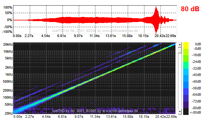Image resolution: width=203 pixels, height=121 pixels.
Task: Click the 9.07s label under waveform
Action: point(78,36)
